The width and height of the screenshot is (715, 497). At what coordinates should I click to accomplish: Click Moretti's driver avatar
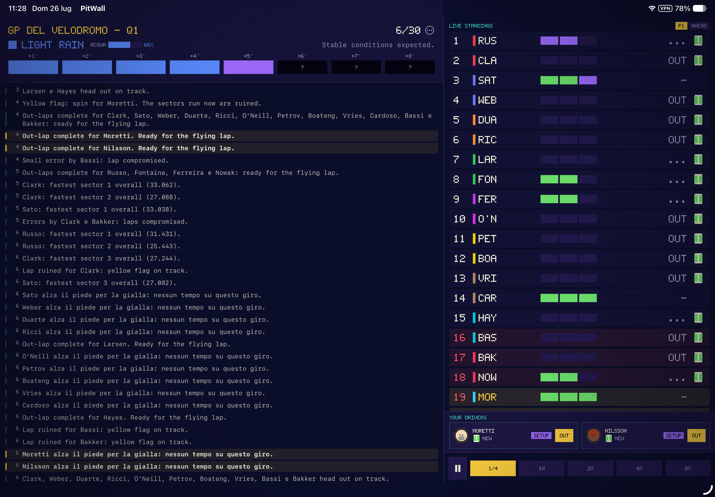(x=461, y=435)
